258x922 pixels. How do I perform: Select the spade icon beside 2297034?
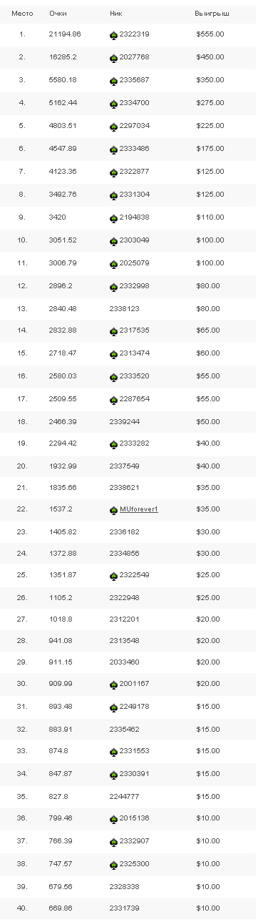click(114, 127)
